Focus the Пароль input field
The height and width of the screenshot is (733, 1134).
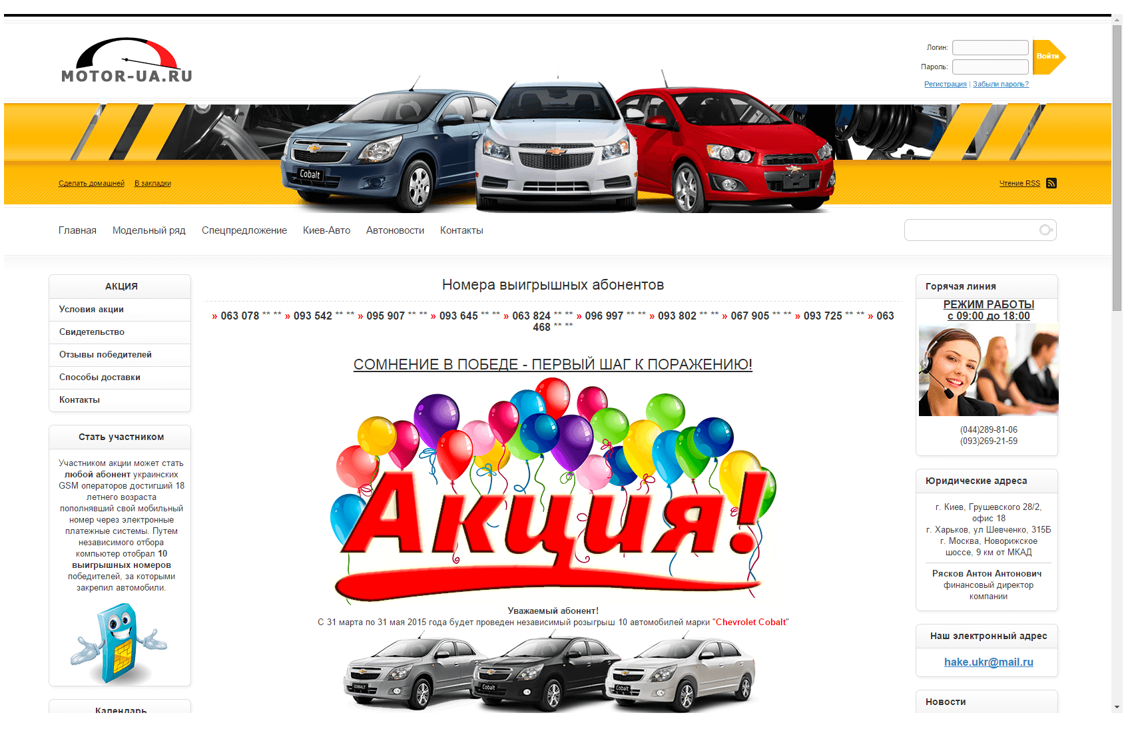pyautogui.click(x=990, y=67)
